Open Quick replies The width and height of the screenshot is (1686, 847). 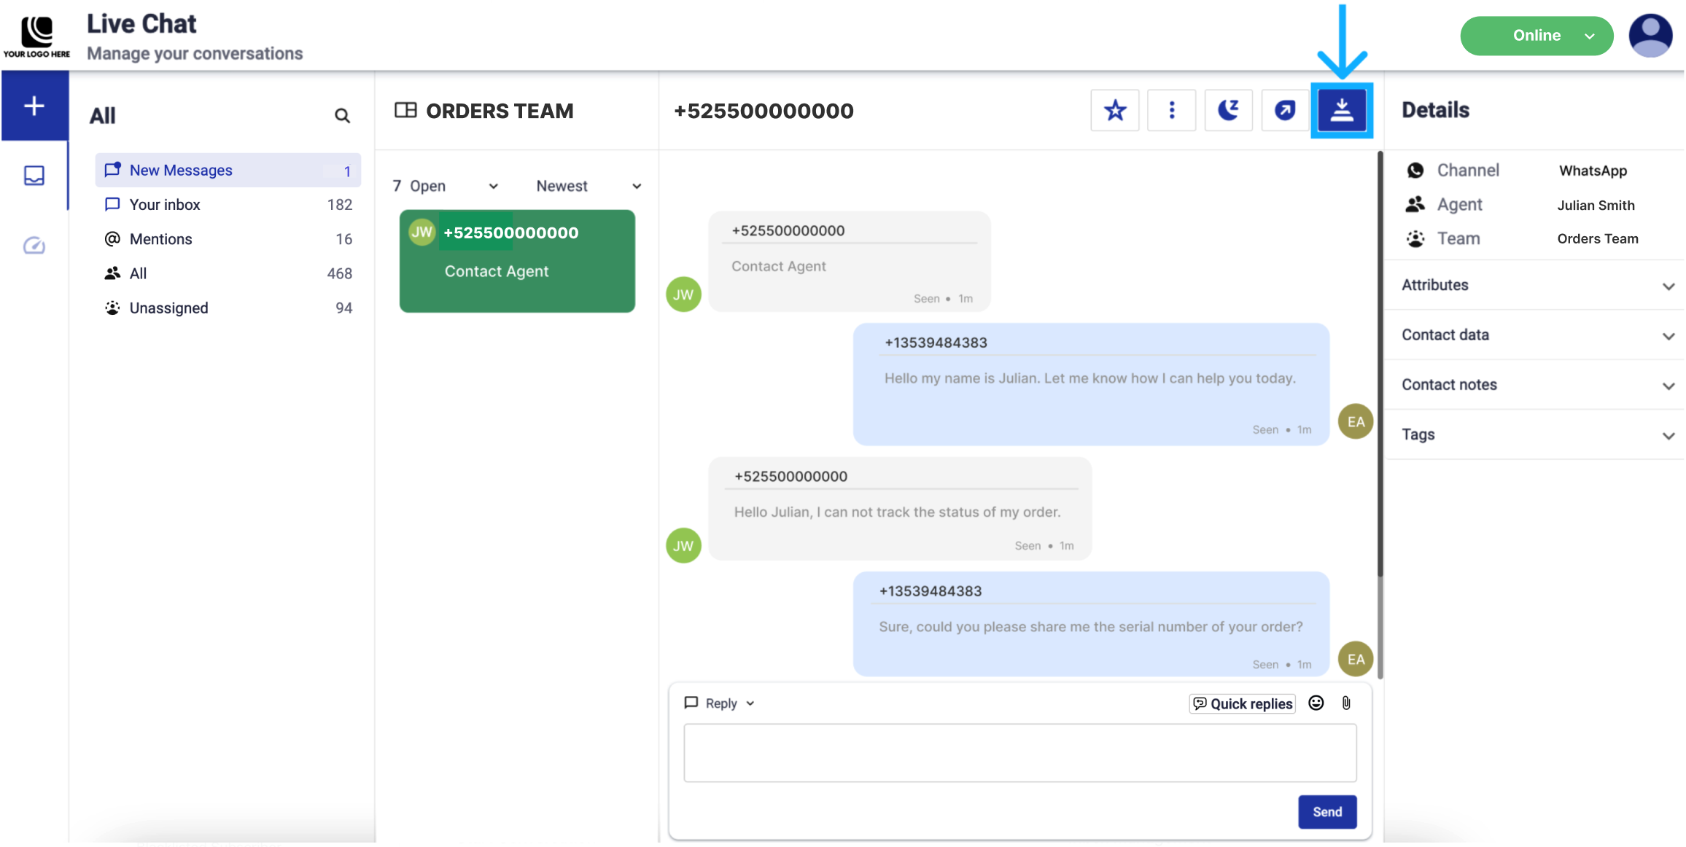[1243, 703]
